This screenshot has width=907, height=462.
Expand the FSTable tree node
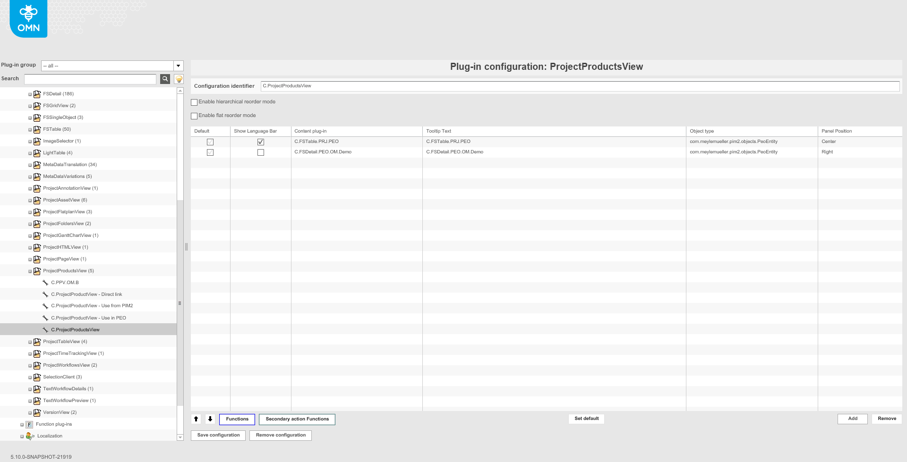point(29,129)
